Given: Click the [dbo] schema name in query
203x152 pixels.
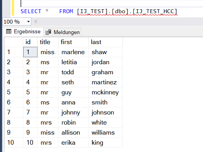Looking at the screenshot, I should tap(120, 11).
